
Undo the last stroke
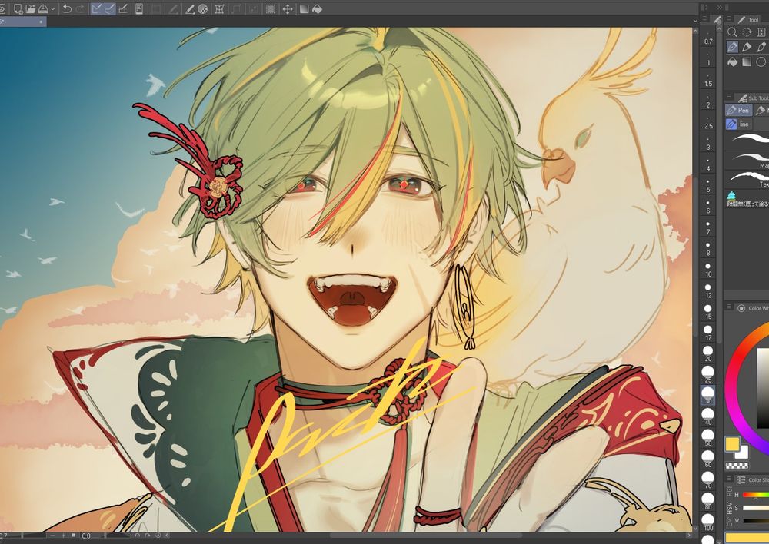coord(67,8)
